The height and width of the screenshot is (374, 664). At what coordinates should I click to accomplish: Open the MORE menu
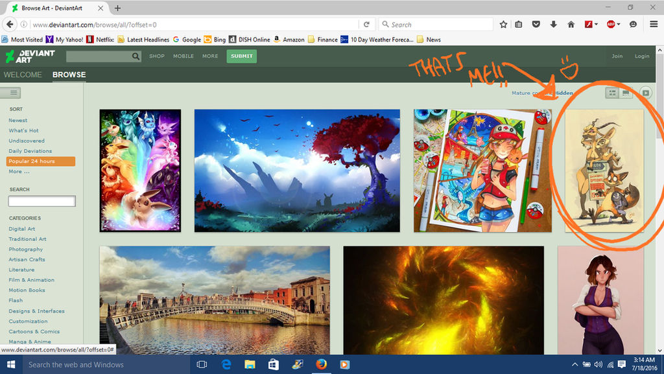[x=210, y=56]
